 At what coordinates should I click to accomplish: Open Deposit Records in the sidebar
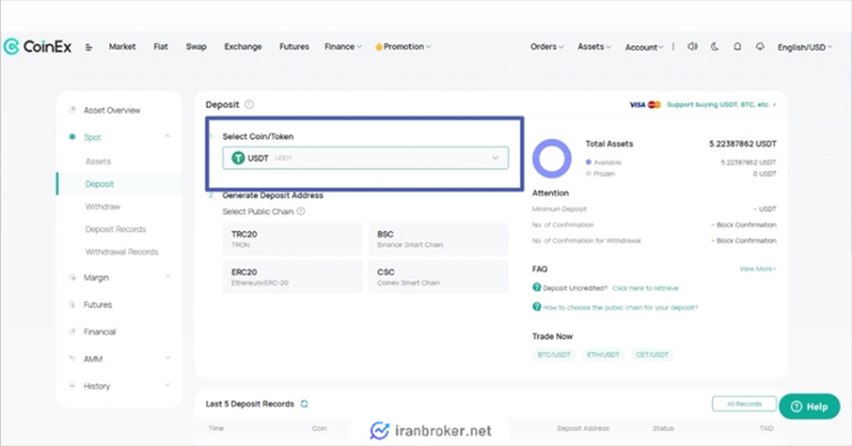point(115,229)
